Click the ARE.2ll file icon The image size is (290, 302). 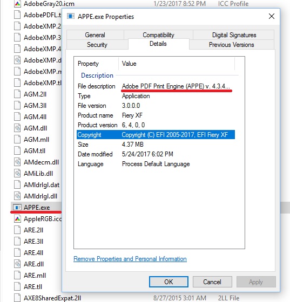click(17, 230)
